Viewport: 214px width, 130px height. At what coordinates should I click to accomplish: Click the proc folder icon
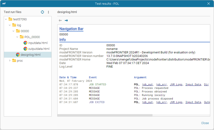(x=14, y=60)
